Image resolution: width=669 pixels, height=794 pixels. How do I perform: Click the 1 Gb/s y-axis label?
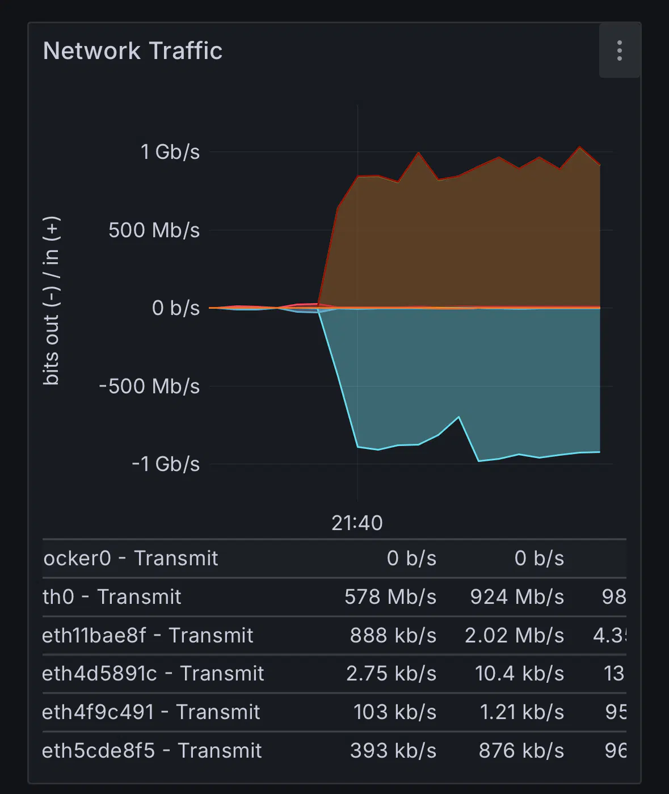[x=170, y=152]
